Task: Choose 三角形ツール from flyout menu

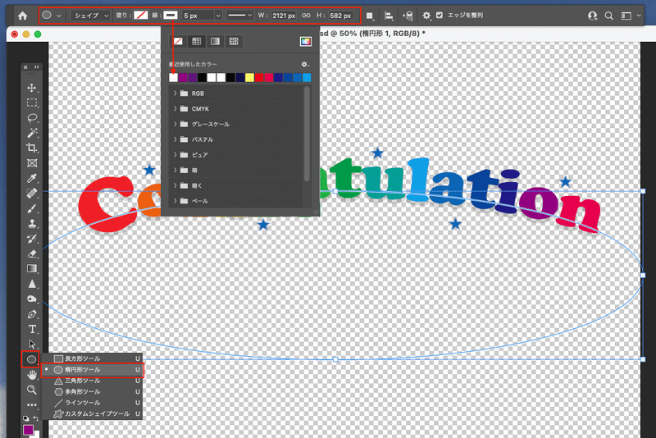Action: point(92,381)
